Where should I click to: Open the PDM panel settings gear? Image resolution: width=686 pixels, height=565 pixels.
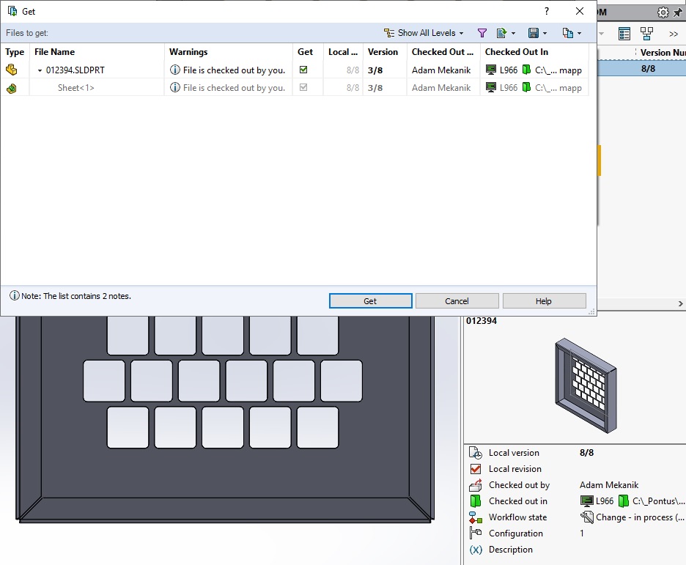coord(663,12)
